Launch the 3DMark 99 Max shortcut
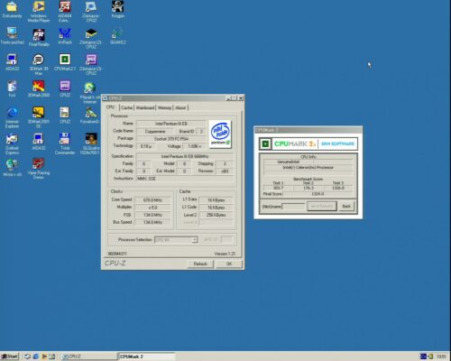451x361 pixels. click(39, 64)
